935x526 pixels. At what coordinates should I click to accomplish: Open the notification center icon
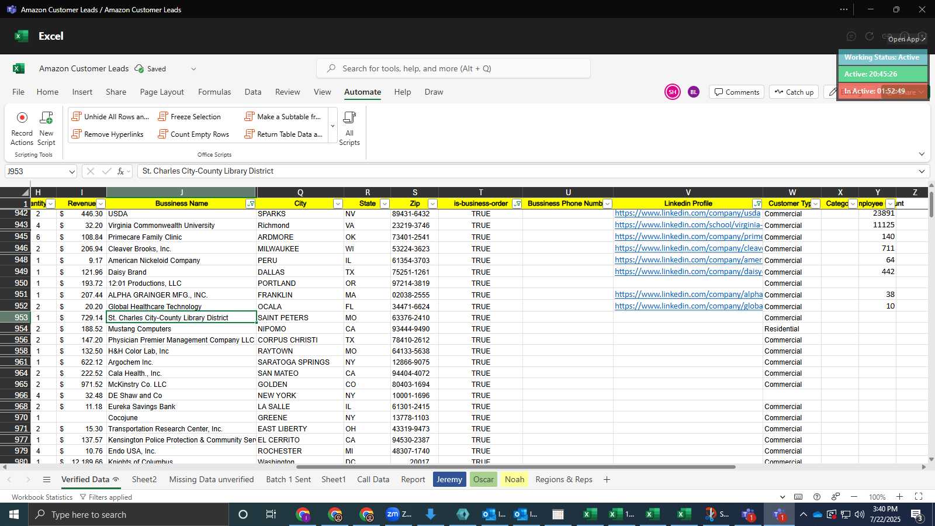click(x=917, y=515)
